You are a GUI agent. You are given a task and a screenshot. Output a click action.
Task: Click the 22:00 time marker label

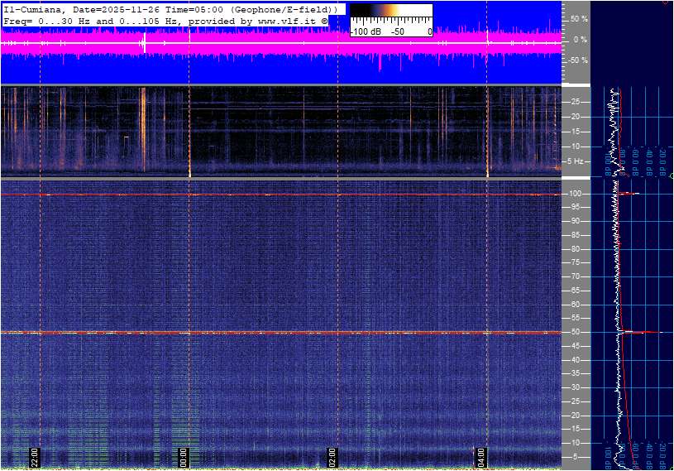(x=35, y=457)
